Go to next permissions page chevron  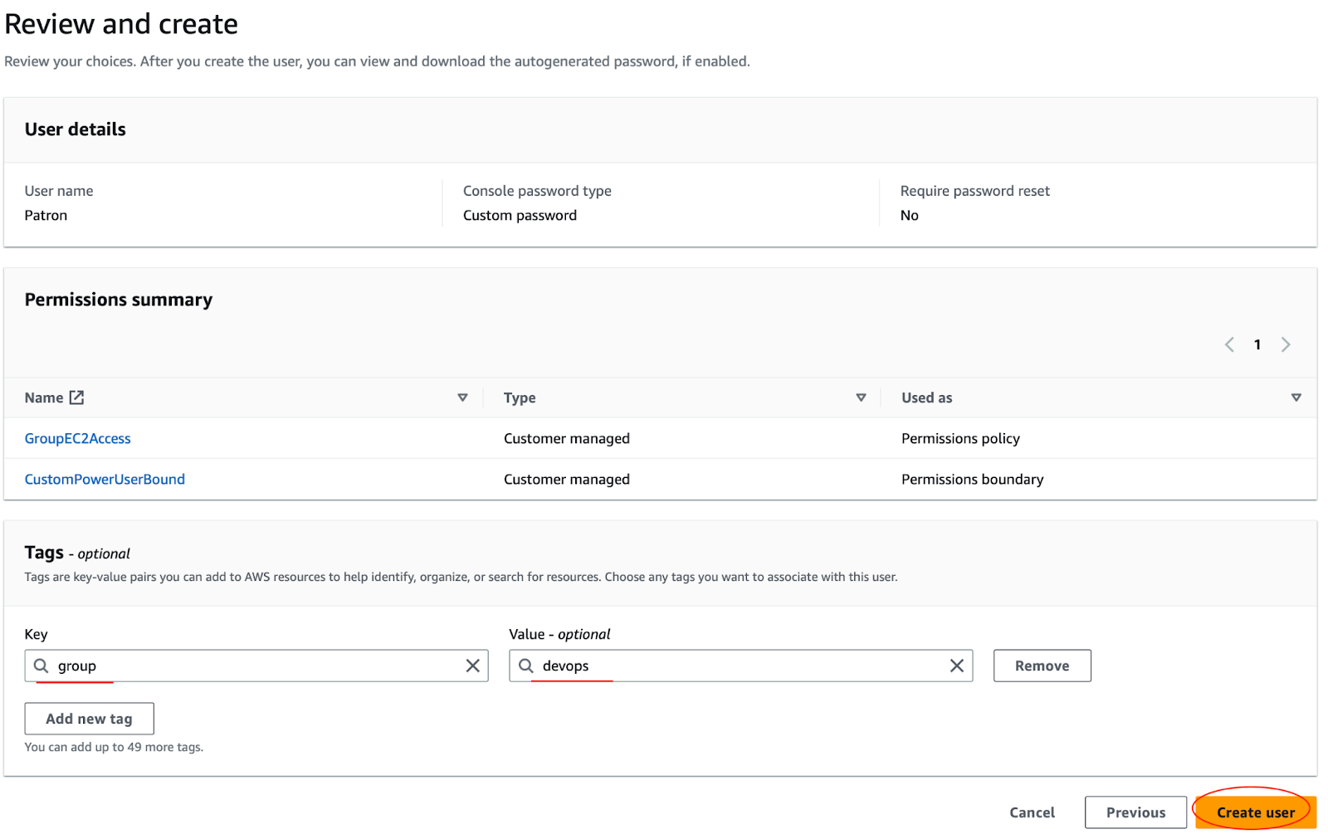tap(1286, 344)
